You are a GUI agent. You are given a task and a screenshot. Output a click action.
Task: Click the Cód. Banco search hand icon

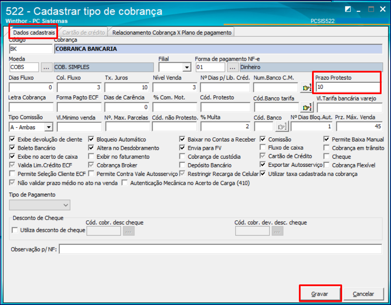pyautogui.click(x=282, y=127)
